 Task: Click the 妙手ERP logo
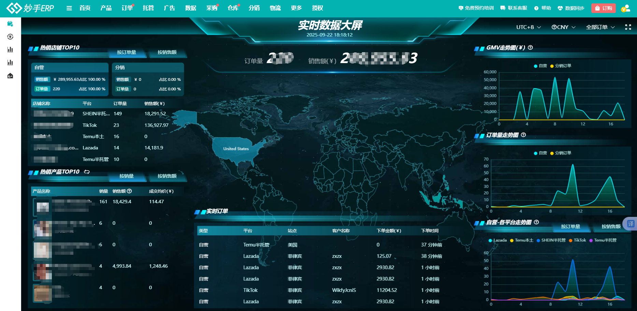pyautogui.click(x=30, y=8)
